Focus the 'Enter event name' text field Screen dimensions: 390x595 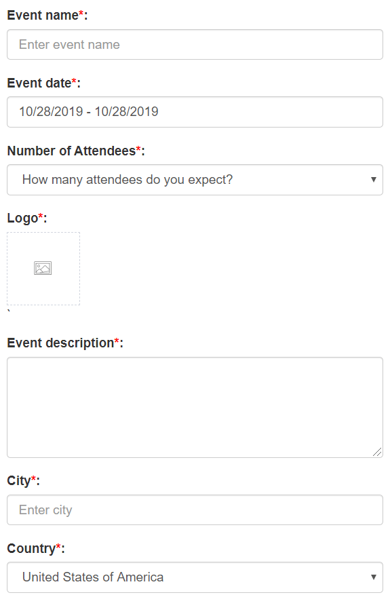[x=195, y=44]
